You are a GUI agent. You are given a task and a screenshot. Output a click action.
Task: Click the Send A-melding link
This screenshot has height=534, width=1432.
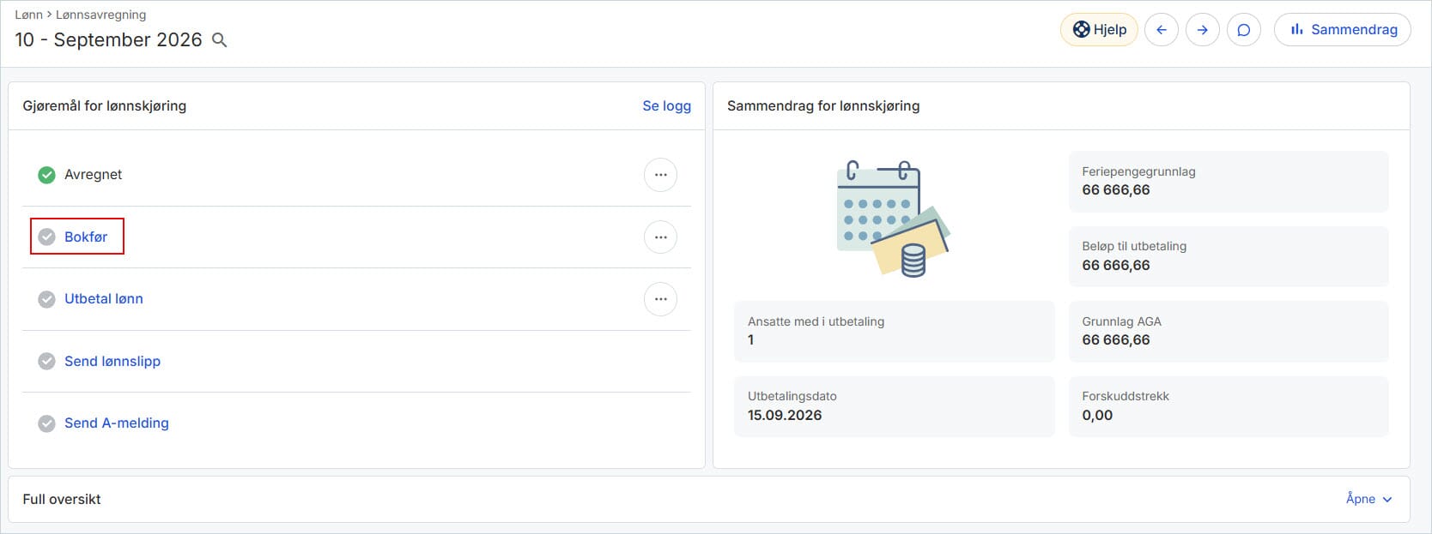(117, 423)
